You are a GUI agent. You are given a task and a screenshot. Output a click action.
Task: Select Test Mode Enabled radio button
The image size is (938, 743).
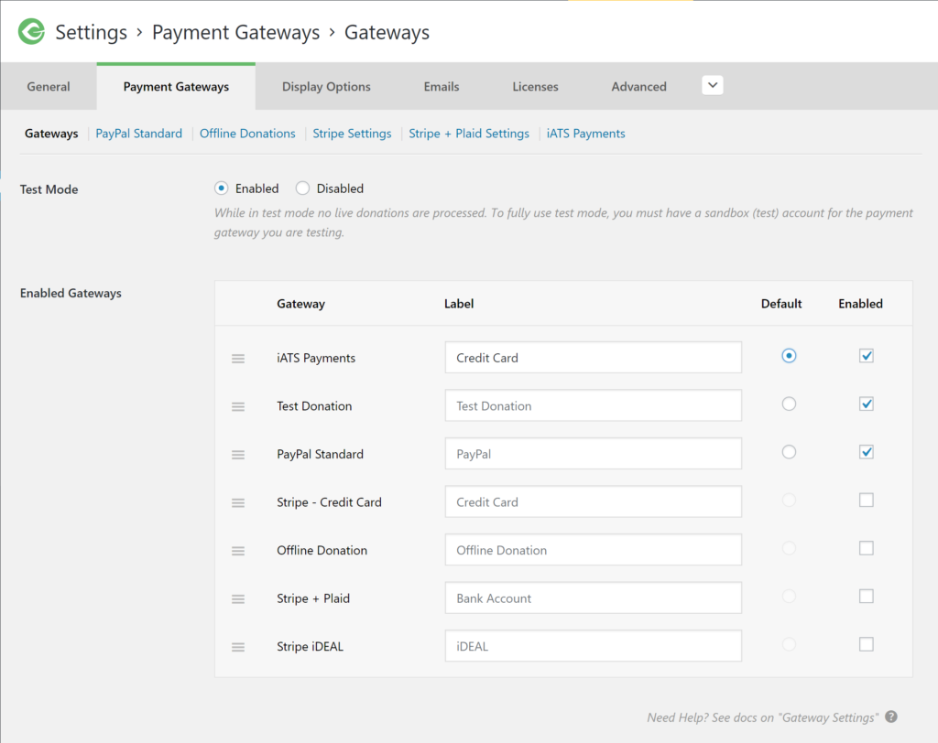[x=222, y=188]
